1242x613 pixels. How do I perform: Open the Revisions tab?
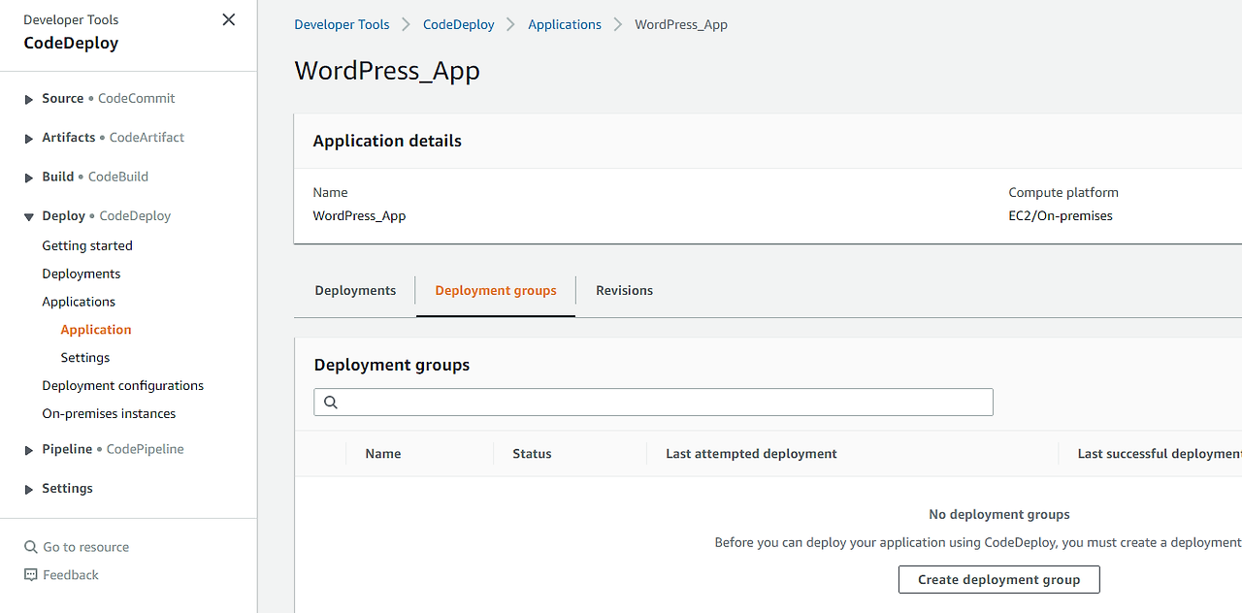coord(624,290)
